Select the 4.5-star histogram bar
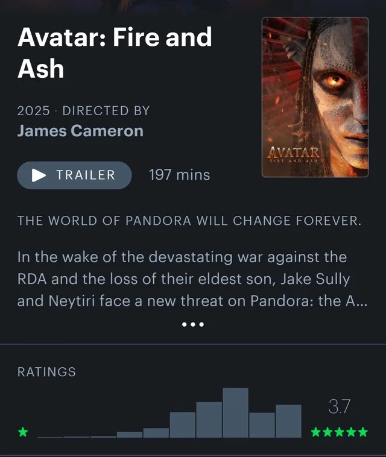386x457 pixels. 262,425
